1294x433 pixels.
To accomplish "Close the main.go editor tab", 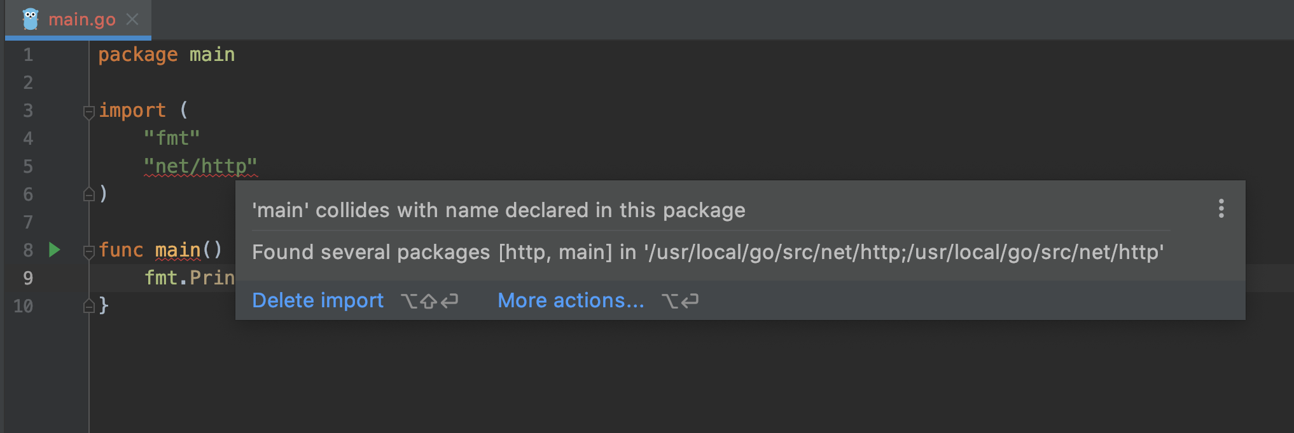I will [132, 18].
